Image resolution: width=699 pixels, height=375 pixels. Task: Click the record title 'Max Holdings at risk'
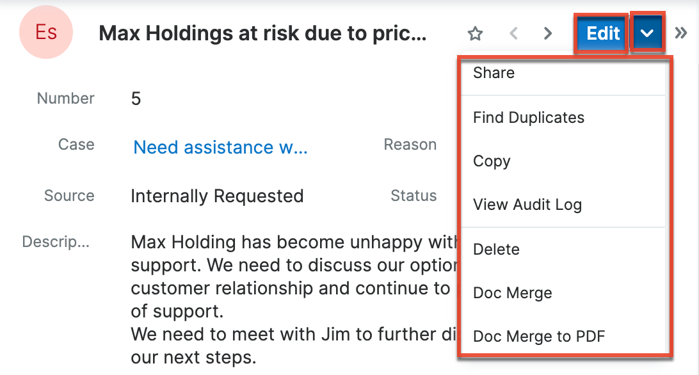click(262, 33)
